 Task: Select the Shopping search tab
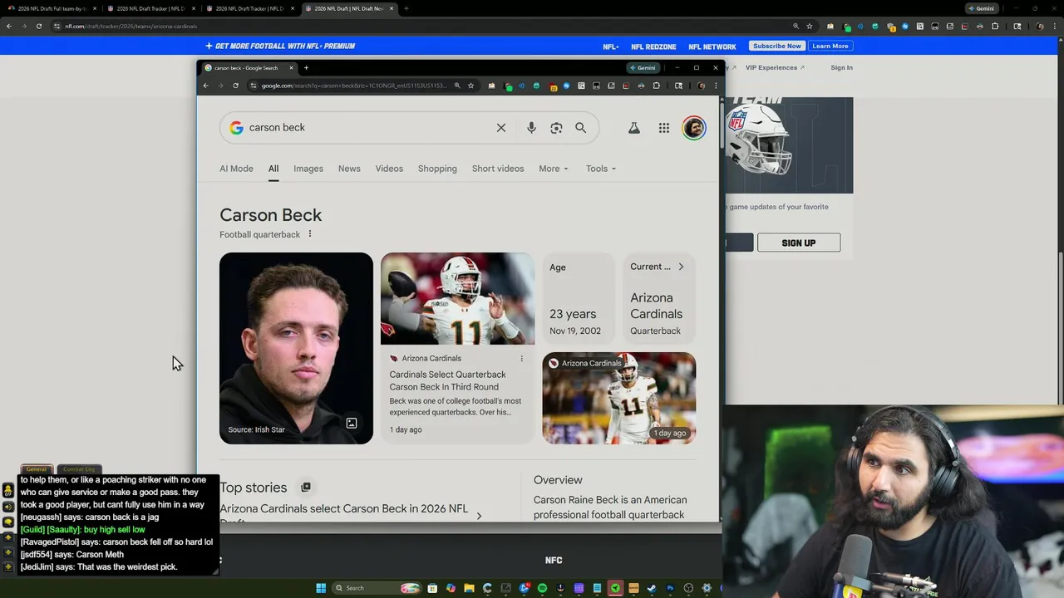point(437,169)
